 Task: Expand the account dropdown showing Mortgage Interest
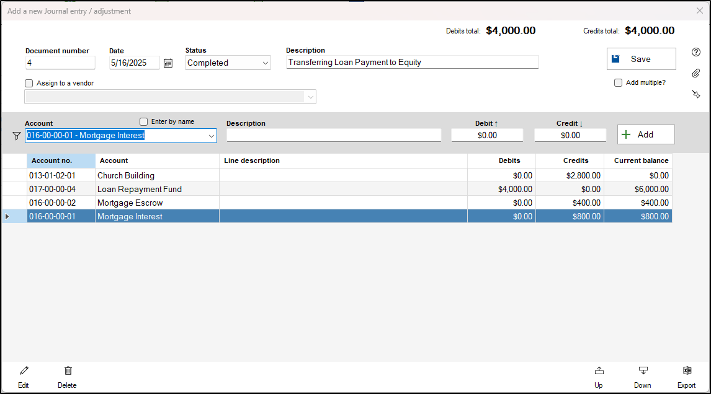[212, 135]
